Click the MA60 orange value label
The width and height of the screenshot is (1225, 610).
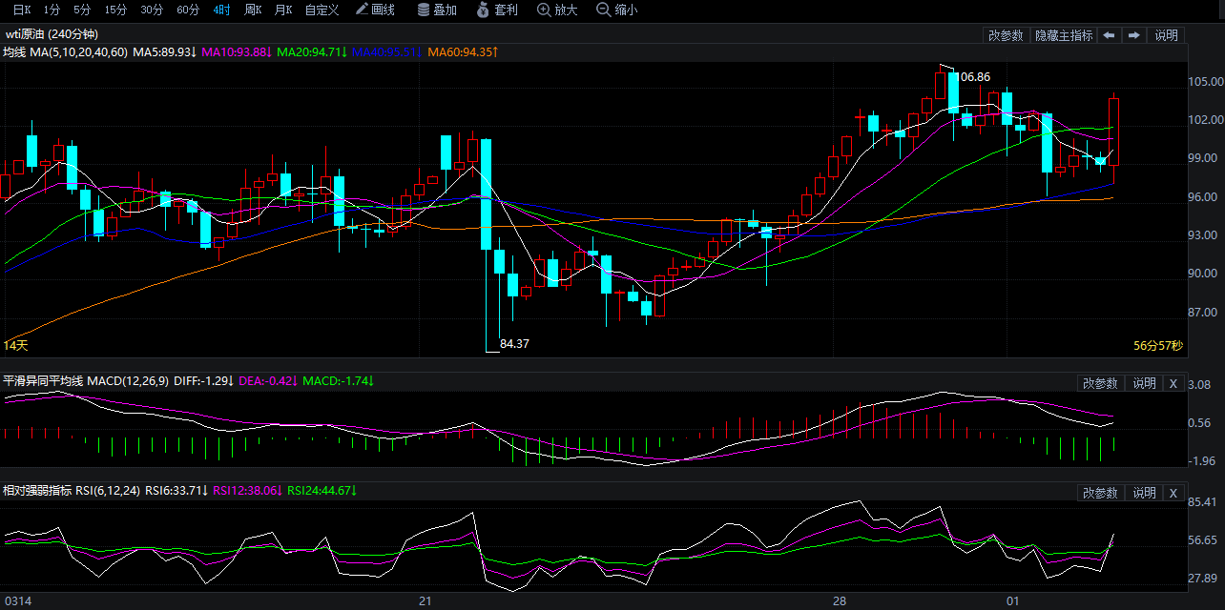tap(463, 51)
